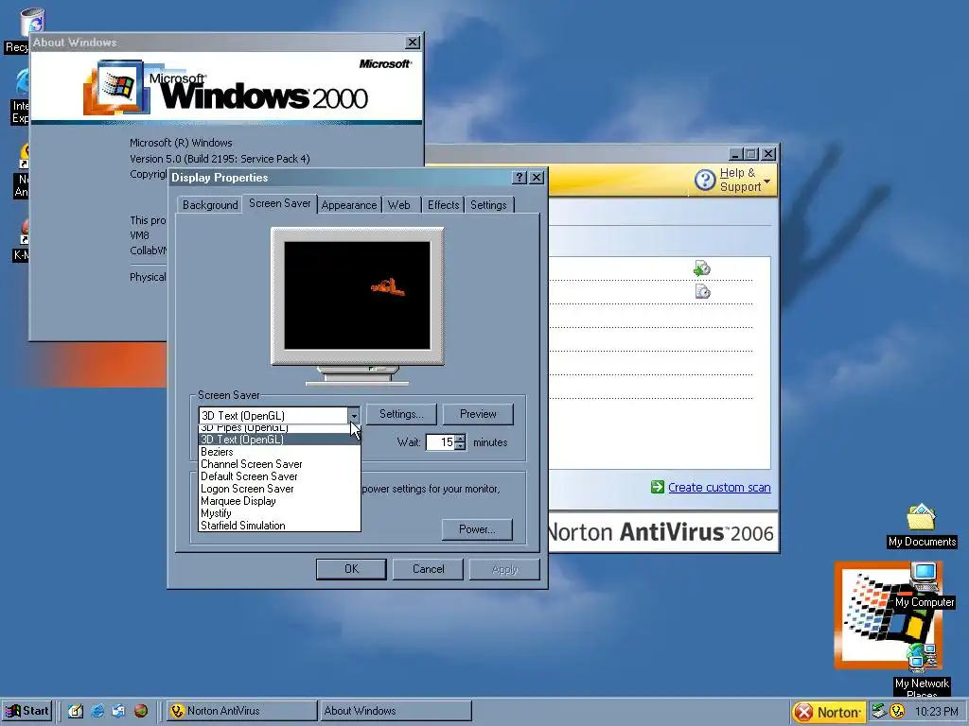Select the Screen Saver tab
Screen dimensions: 969x726
pos(279,203)
